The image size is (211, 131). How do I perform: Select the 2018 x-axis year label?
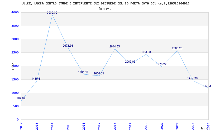[x=115, y=126]
